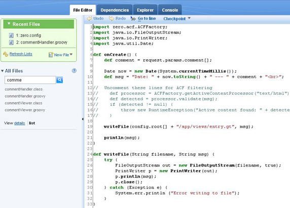Image resolution: width=290 pixels, height=208 pixels.
Task: Switch to the Explorer tab
Action: (145, 10)
